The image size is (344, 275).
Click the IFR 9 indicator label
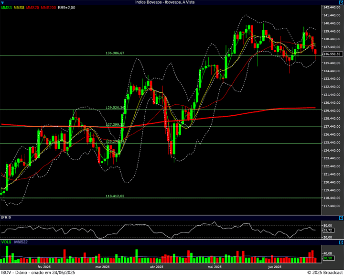pos(6,218)
